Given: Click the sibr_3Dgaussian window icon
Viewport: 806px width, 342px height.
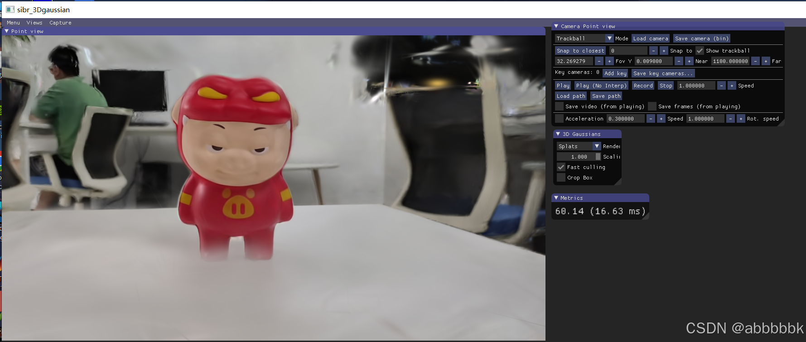Looking at the screenshot, I should (x=10, y=9).
